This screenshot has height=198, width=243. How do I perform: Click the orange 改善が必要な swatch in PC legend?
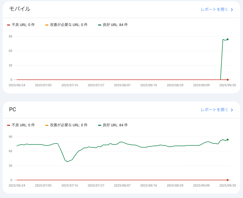[47, 125]
